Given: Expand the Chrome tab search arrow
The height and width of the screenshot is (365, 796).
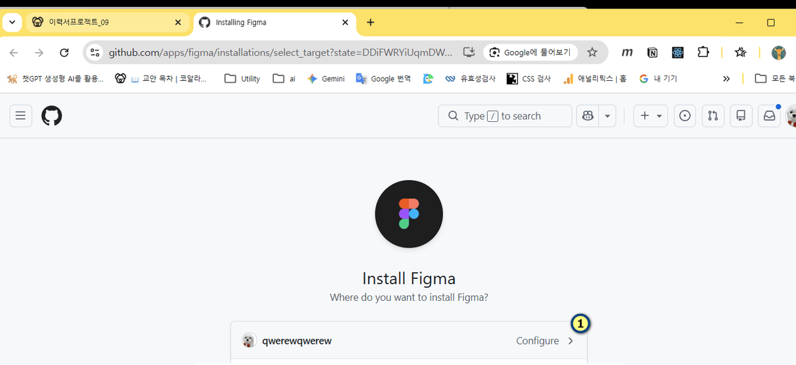Looking at the screenshot, I should [12, 22].
